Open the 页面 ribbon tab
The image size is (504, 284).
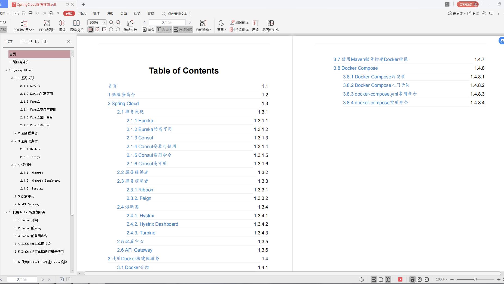[x=123, y=13]
